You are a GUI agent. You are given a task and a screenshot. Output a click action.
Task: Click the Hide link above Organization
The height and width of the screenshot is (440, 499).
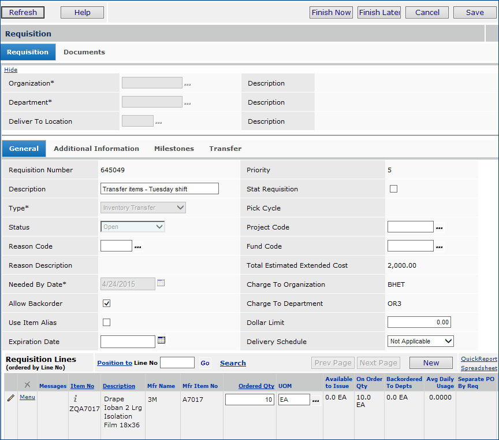click(x=10, y=70)
